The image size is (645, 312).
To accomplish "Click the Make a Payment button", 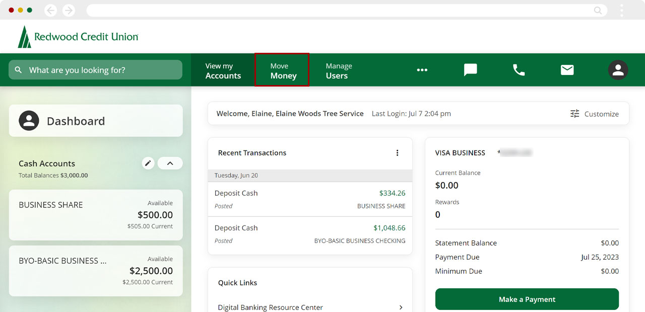I will tap(527, 299).
